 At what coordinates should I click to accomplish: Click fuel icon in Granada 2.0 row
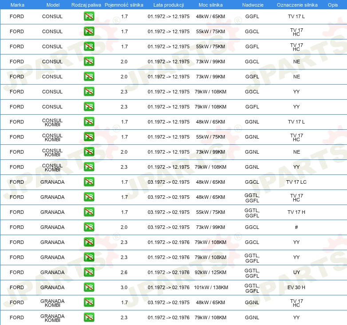tap(89, 227)
